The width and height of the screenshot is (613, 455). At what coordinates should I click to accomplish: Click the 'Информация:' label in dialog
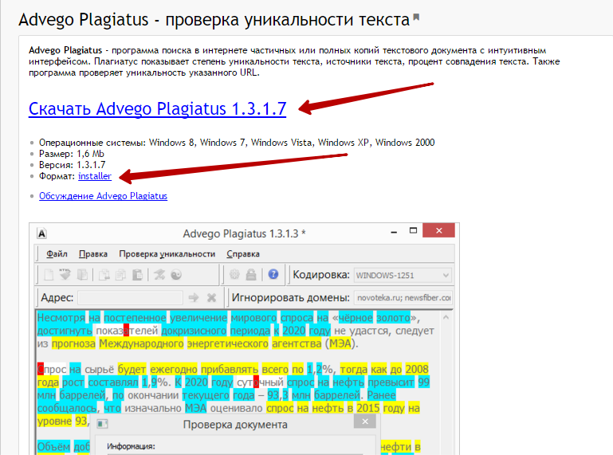pyautogui.click(x=131, y=446)
